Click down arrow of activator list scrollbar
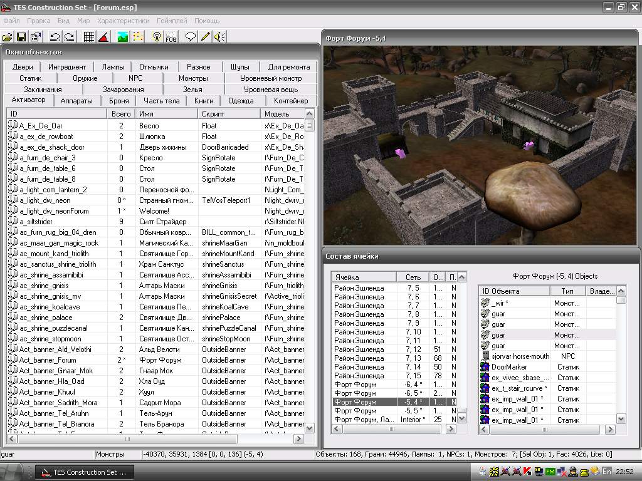Screen dimensions: 642x481 [x=310, y=428]
